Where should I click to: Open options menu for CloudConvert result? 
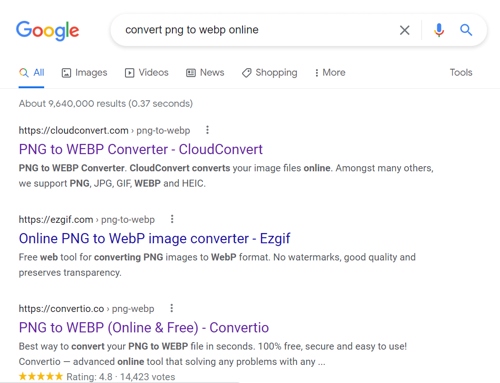207,130
